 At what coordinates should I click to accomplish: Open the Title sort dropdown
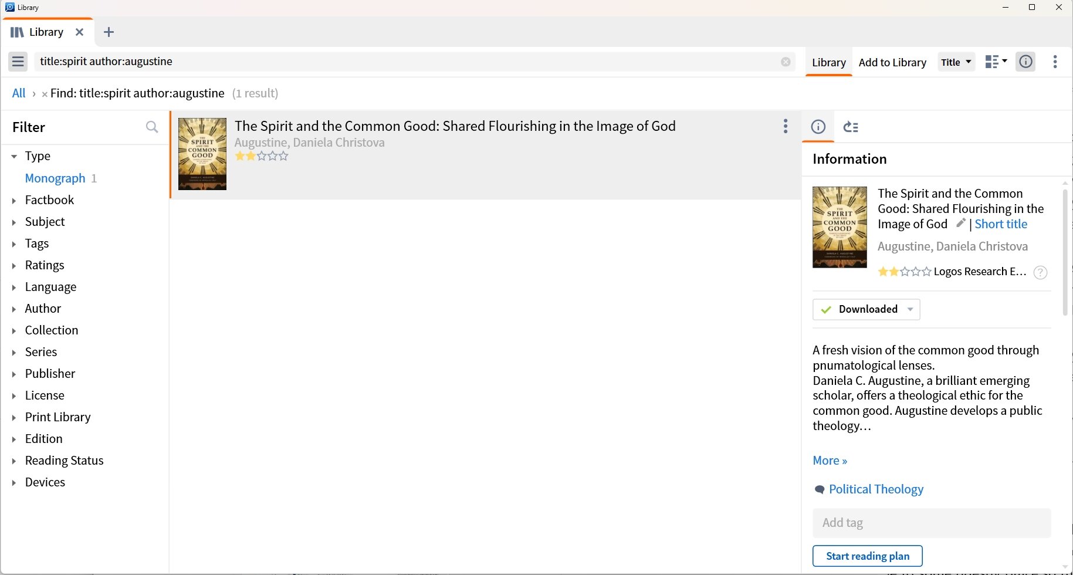pyautogui.click(x=956, y=62)
